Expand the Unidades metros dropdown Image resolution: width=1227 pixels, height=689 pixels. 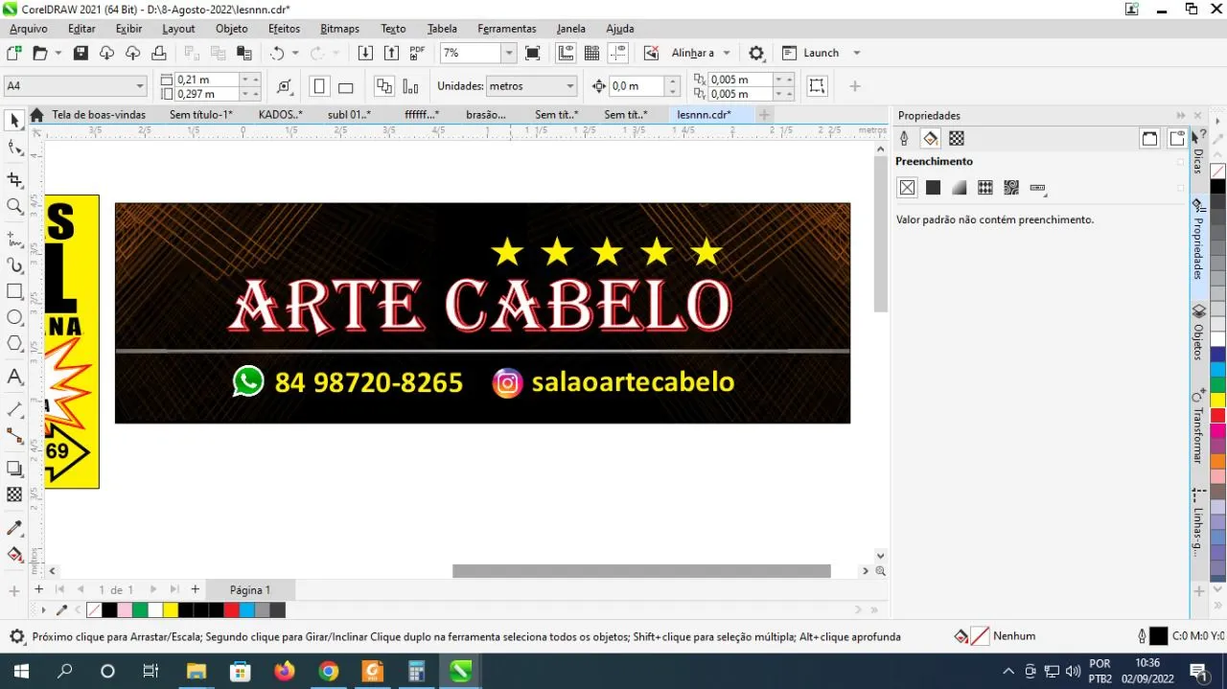point(532,86)
